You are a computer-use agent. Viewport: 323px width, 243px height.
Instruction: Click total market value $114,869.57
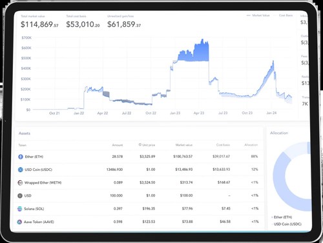[x=39, y=24]
